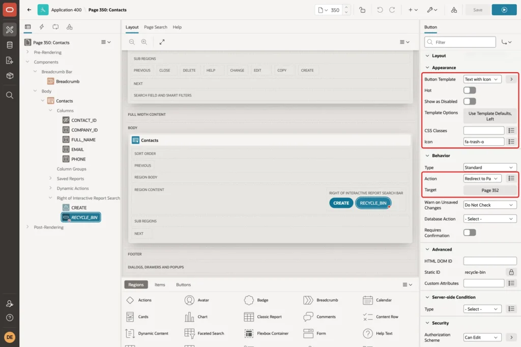Toggle Show as Disabled switch
This screenshot has width=521, height=347.
point(470,102)
